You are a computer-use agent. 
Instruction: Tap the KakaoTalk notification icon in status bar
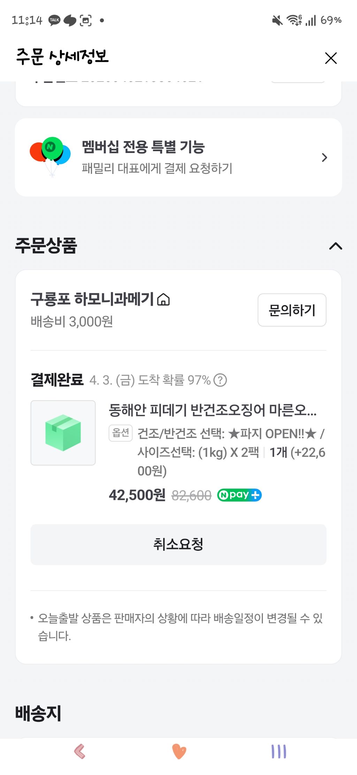coord(54,20)
